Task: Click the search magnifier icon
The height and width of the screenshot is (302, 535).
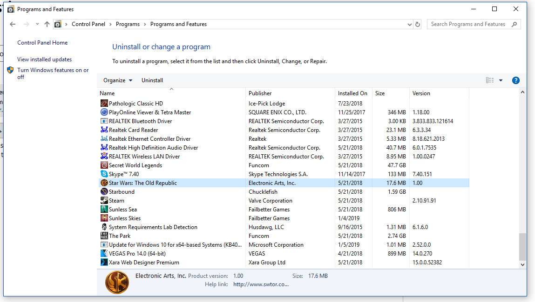Action: (514, 24)
